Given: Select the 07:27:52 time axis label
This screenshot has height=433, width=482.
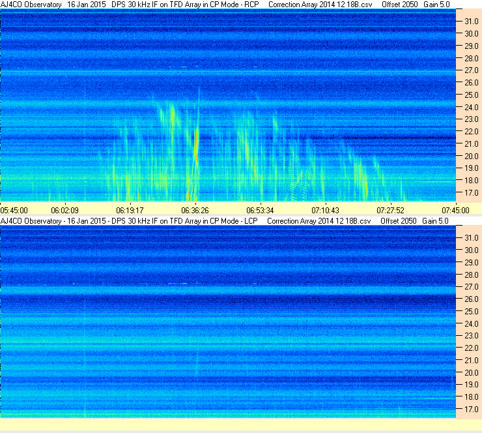Looking at the screenshot, I should pyautogui.click(x=390, y=211).
